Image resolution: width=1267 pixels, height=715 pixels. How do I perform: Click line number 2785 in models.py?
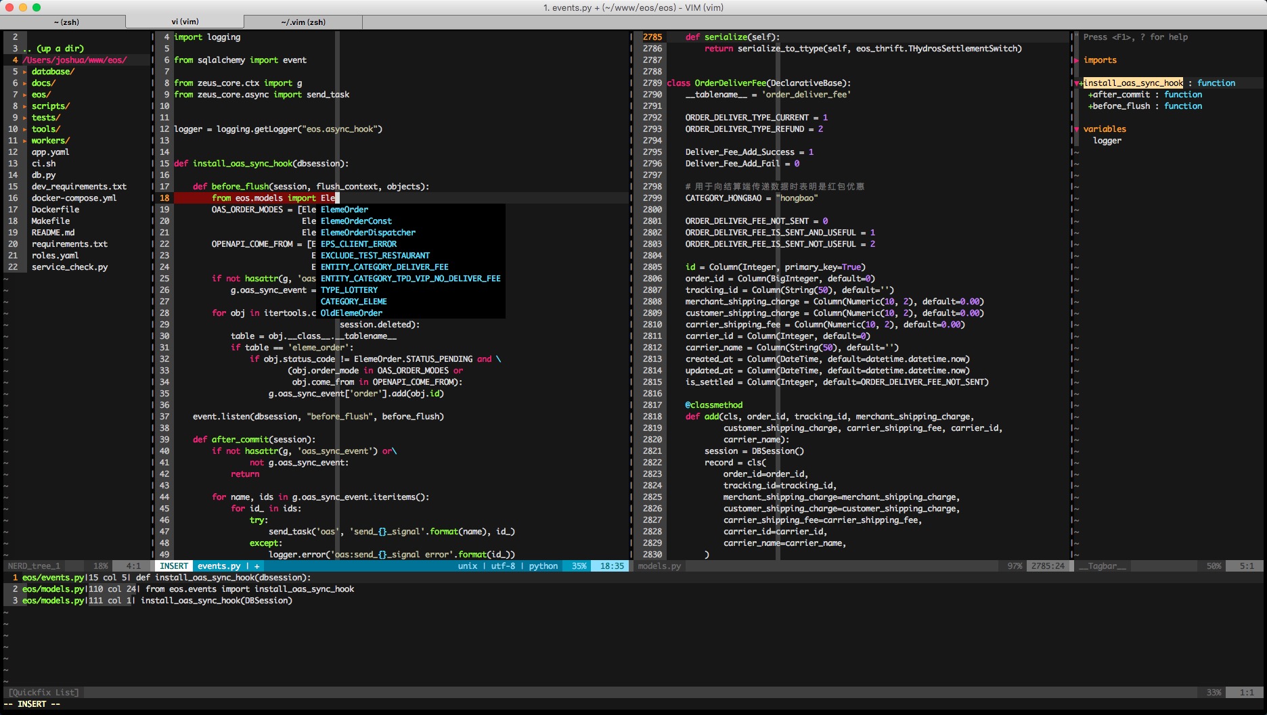652,37
